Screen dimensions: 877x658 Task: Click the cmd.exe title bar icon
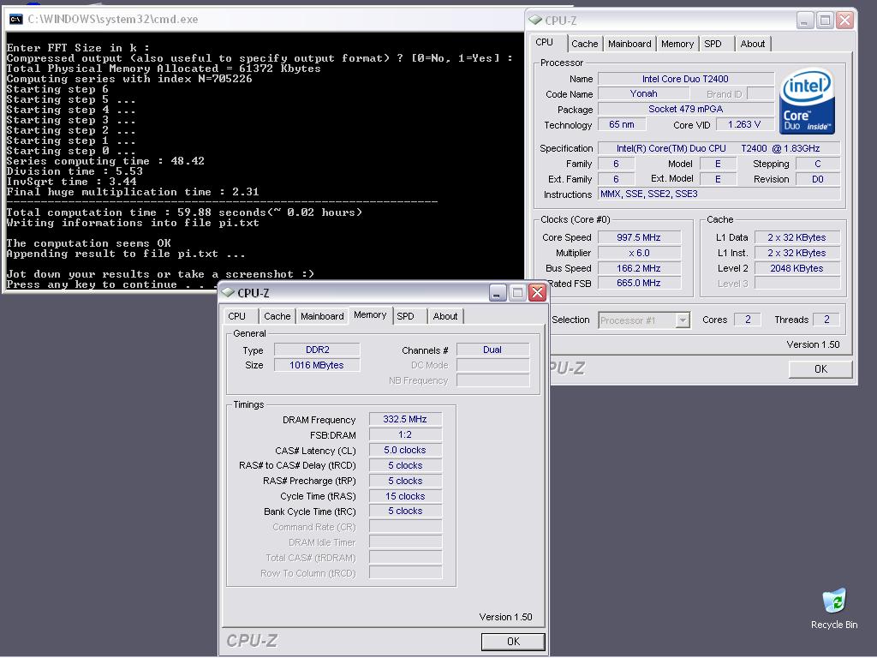(x=16, y=20)
